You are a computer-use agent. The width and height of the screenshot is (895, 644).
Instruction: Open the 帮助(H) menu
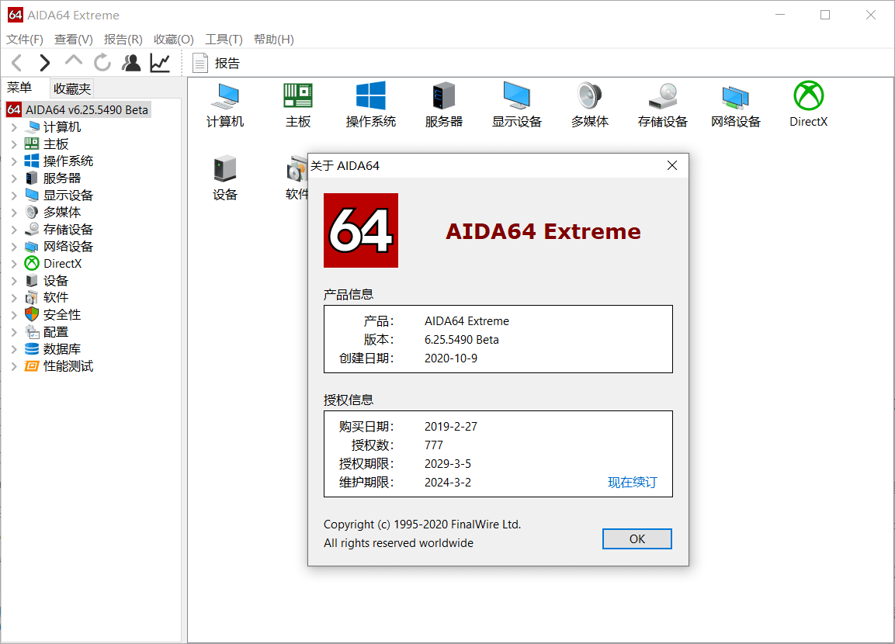point(274,40)
